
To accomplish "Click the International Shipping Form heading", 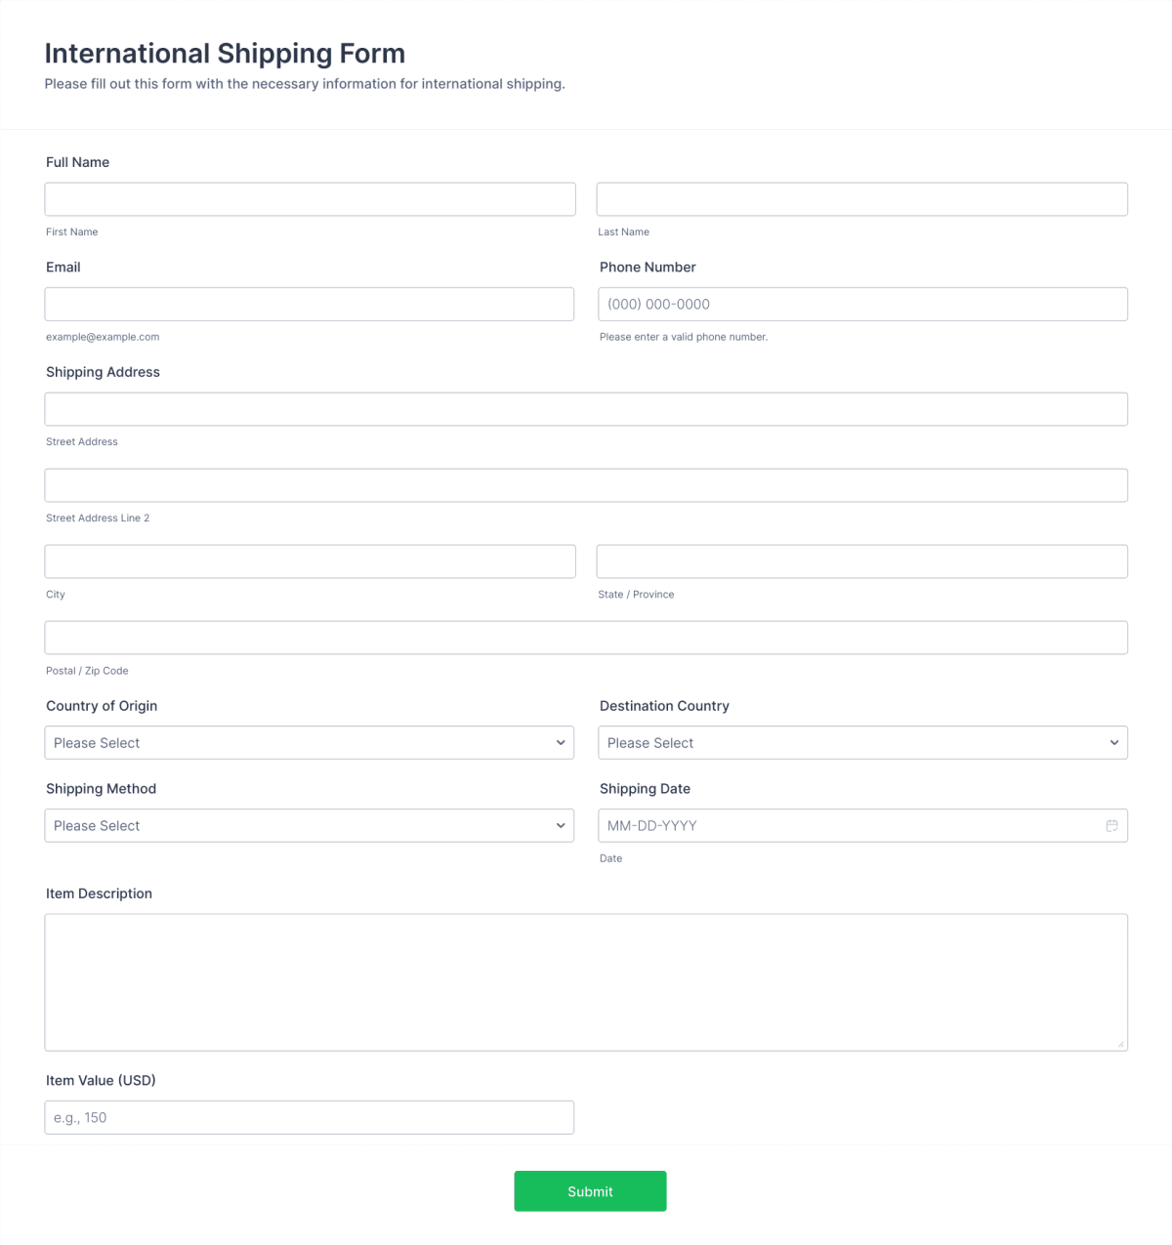I will coord(225,53).
